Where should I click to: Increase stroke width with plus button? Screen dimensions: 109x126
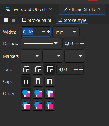pos(48,32)
